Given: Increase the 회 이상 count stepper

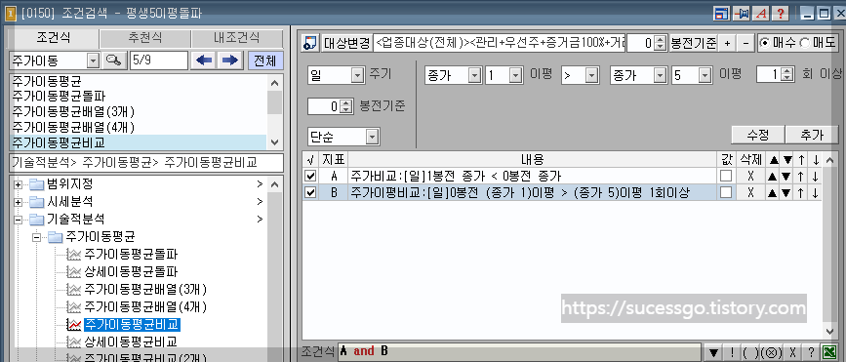Looking at the screenshot, I should 787,72.
